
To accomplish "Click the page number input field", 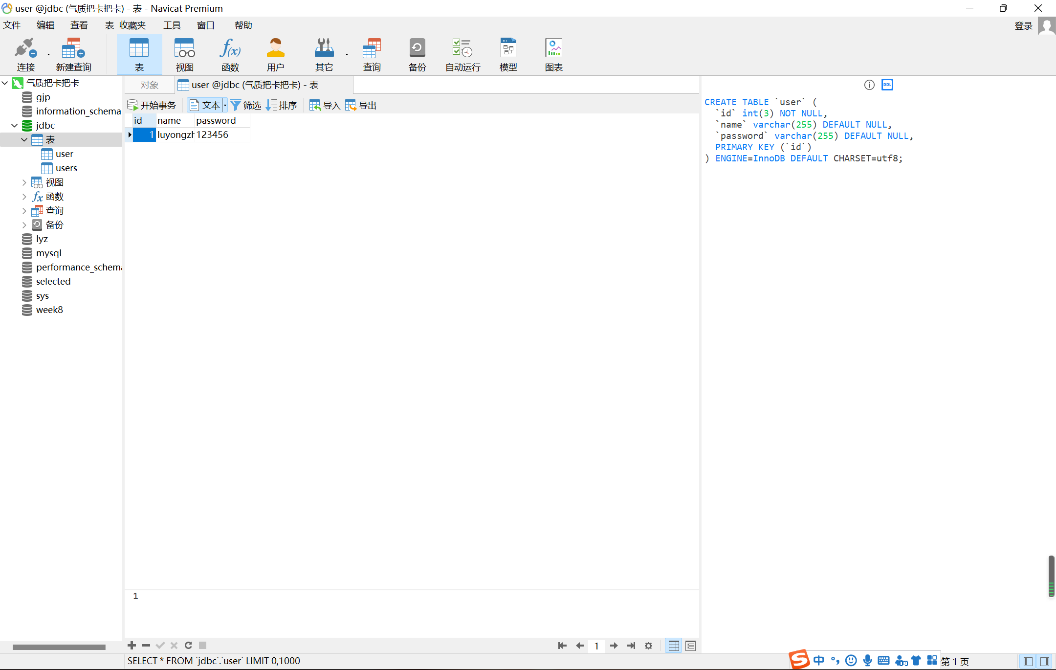I will click(x=596, y=646).
